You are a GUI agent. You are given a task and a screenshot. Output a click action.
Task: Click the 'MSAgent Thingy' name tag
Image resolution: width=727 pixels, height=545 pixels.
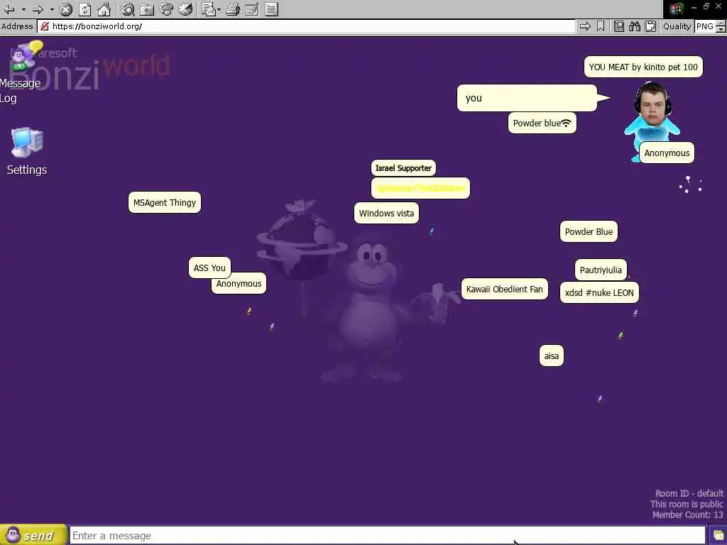coord(165,202)
